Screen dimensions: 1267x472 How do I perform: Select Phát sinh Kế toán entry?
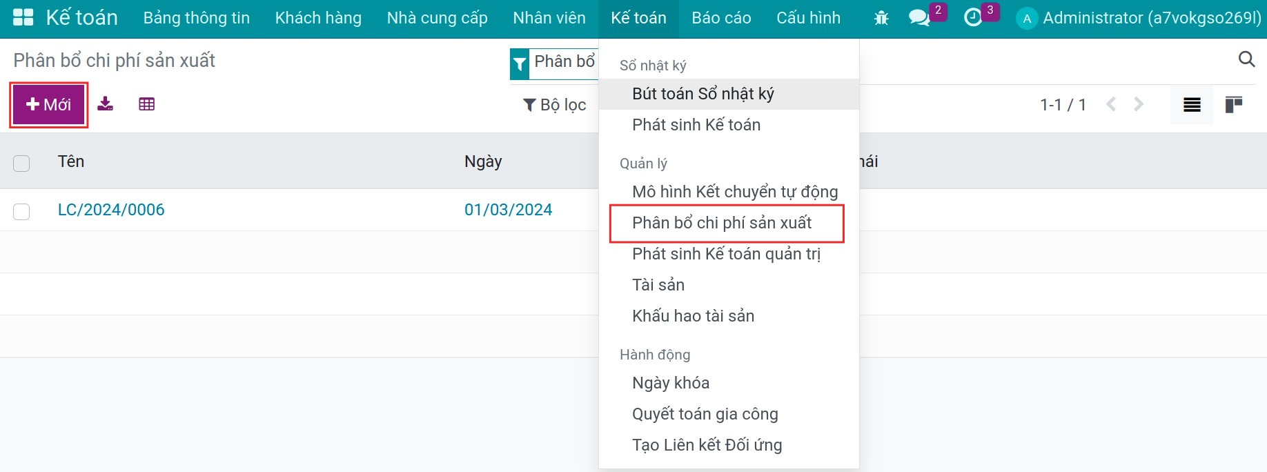point(729,125)
